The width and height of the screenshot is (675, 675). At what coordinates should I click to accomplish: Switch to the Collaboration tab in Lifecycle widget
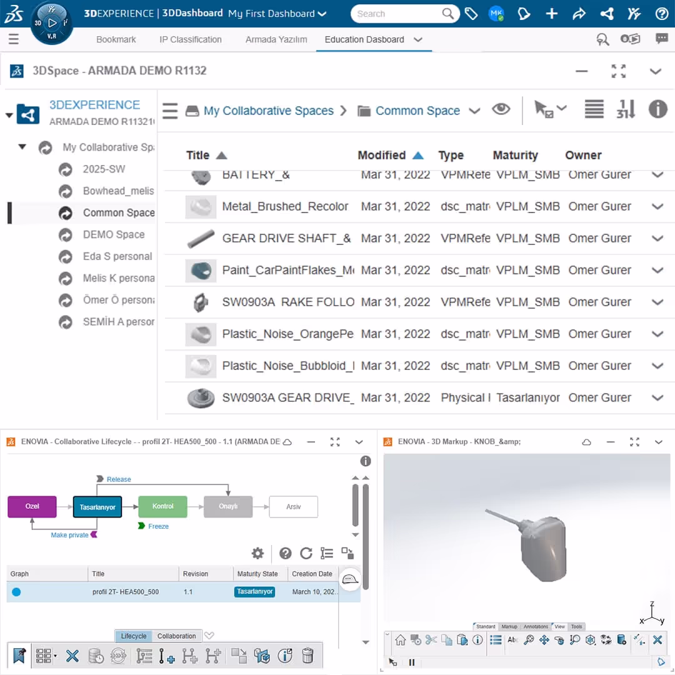[176, 636]
